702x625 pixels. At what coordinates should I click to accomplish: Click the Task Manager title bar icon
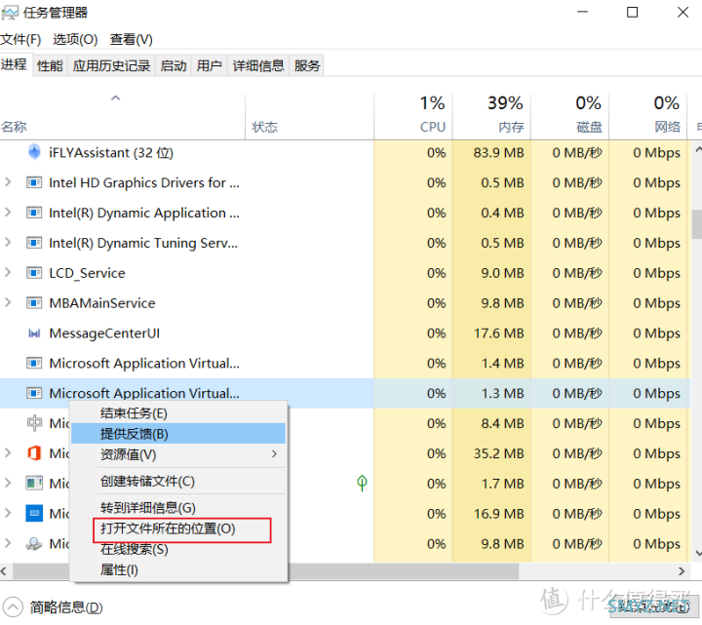point(10,13)
